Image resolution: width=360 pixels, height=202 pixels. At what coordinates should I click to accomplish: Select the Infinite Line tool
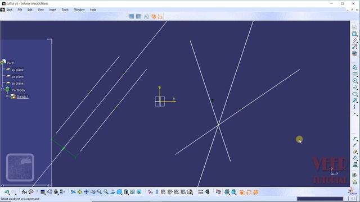coord(355,100)
